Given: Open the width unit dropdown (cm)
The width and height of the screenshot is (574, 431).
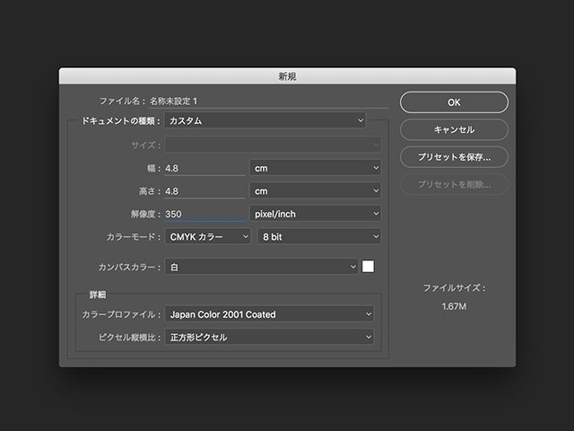Looking at the screenshot, I should pos(316,168).
